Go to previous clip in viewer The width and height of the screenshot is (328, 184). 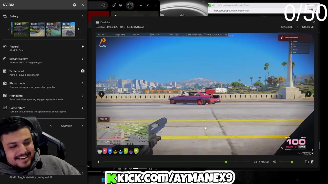coord(101,94)
